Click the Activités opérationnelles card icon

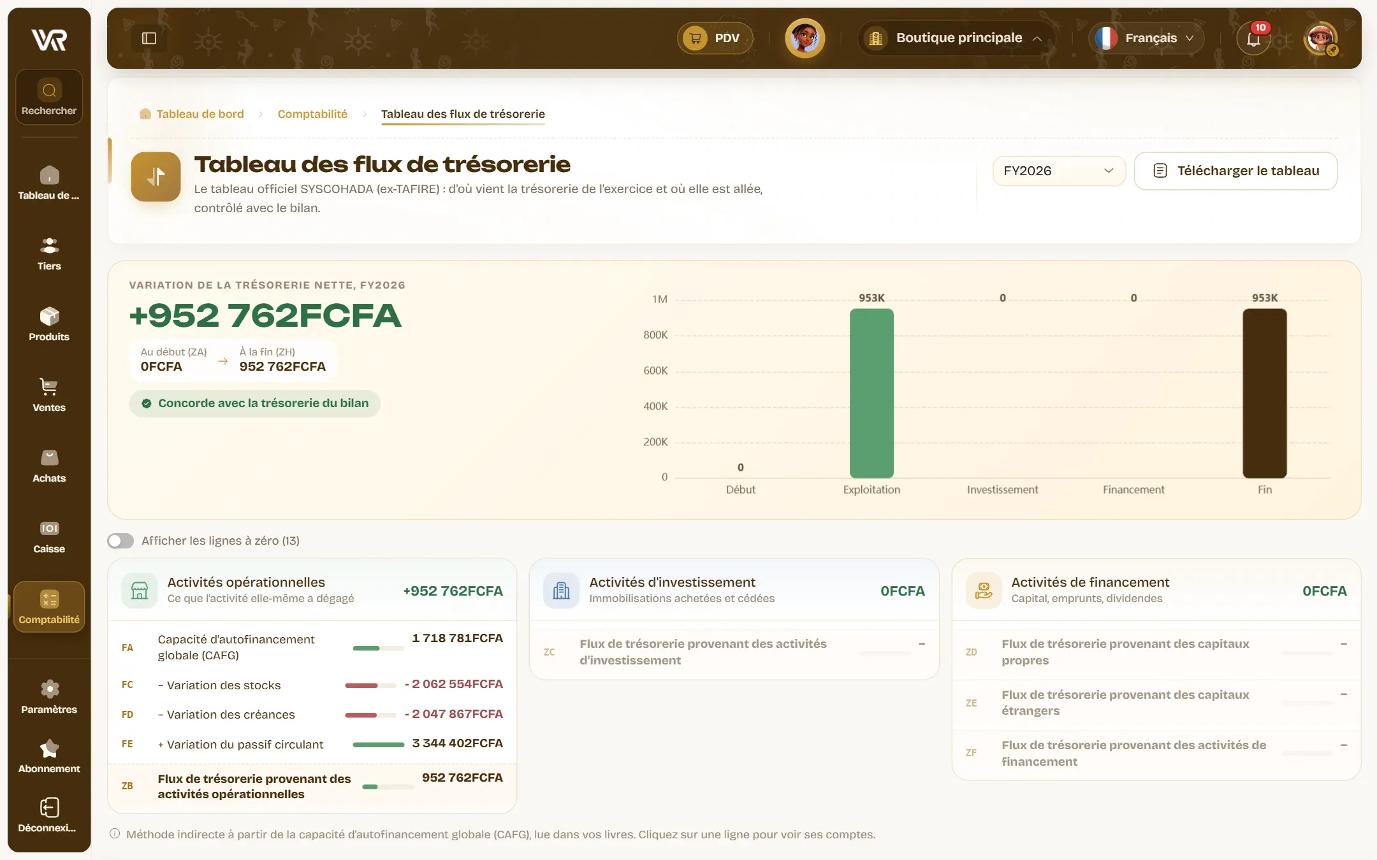[x=139, y=591]
